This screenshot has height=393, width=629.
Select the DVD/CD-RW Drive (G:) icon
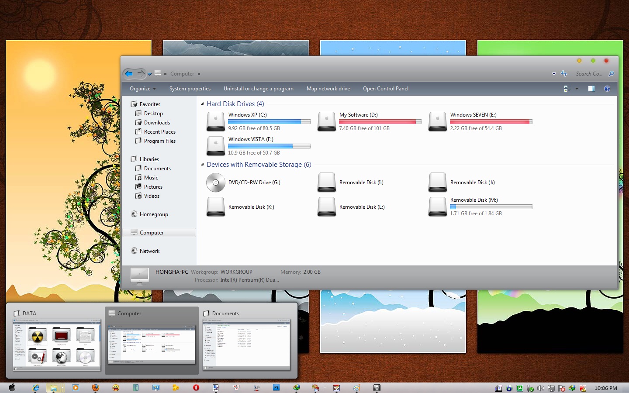tap(215, 183)
